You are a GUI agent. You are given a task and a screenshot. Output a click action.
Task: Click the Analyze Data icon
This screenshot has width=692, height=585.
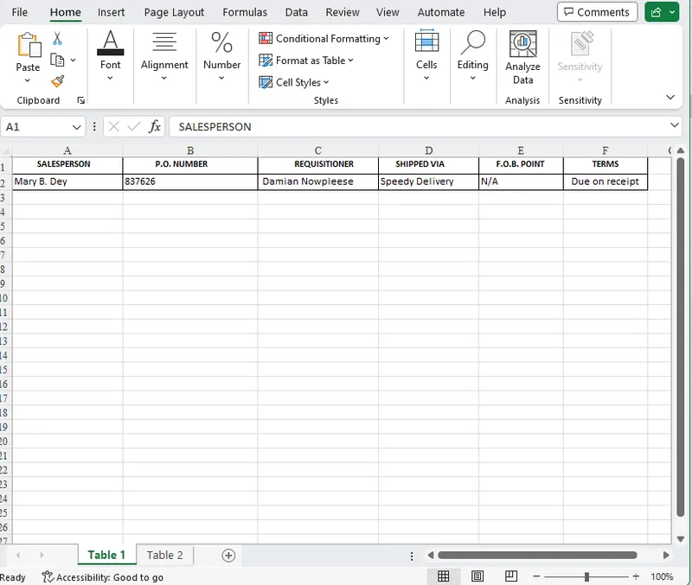[523, 44]
